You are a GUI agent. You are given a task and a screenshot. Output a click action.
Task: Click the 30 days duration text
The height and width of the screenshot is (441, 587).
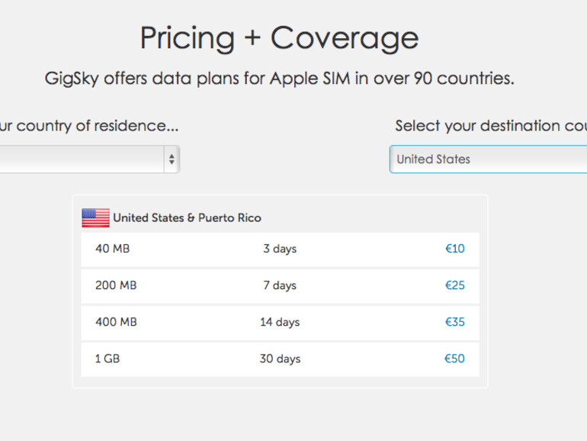click(x=280, y=359)
